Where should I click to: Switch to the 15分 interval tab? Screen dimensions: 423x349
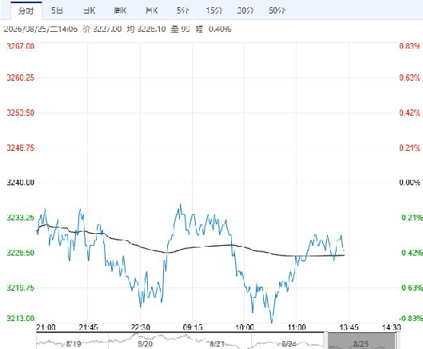[214, 10]
